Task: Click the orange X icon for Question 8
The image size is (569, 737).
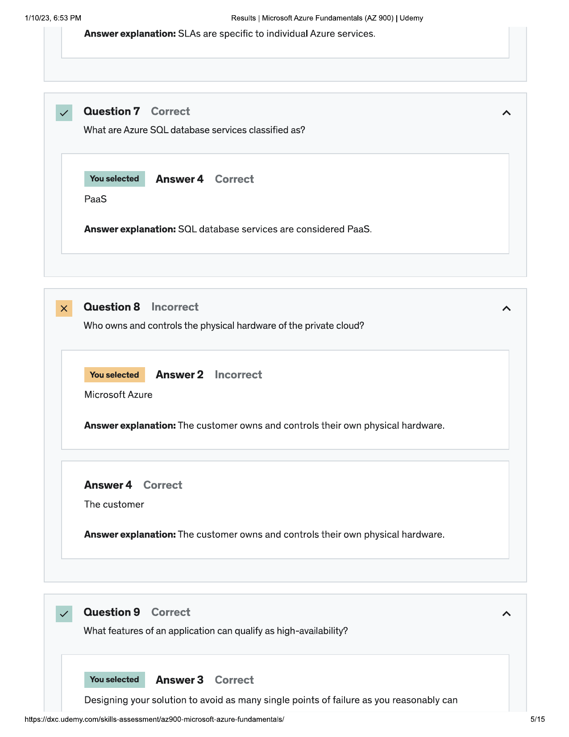Action: (64, 309)
